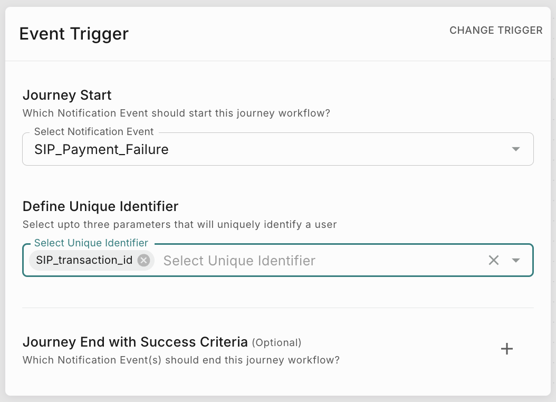Remove the SIP_transaction_id chip
This screenshot has height=402, width=556.
(x=143, y=260)
